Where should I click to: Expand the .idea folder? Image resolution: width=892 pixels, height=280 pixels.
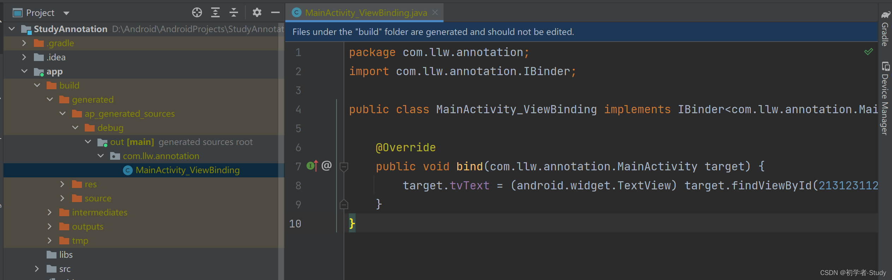point(24,57)
